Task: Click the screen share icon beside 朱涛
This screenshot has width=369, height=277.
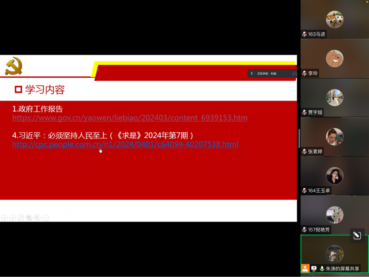Action: (314, 269)
